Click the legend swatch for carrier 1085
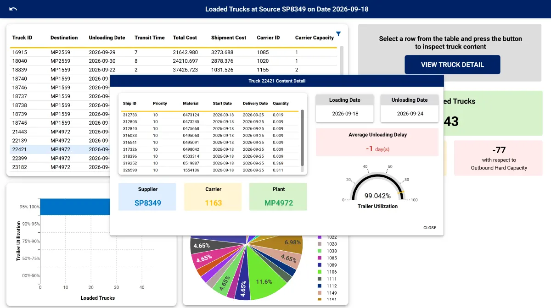The image size is (551, 308). (x=320, y=258)
